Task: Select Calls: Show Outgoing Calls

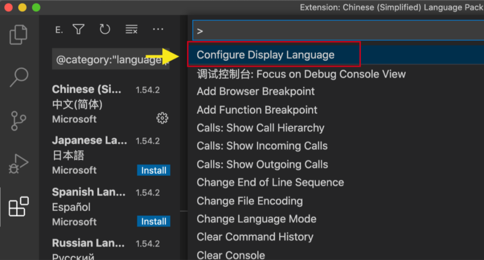Action: pos(336,164)
